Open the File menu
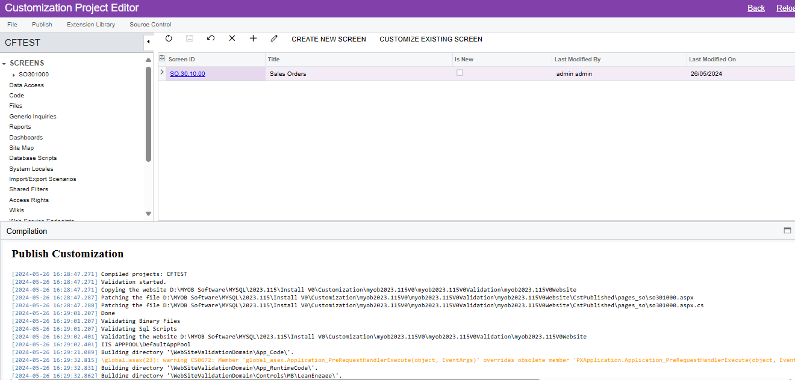Viewport: 795px width, 380px height. [x=12, y=25]
